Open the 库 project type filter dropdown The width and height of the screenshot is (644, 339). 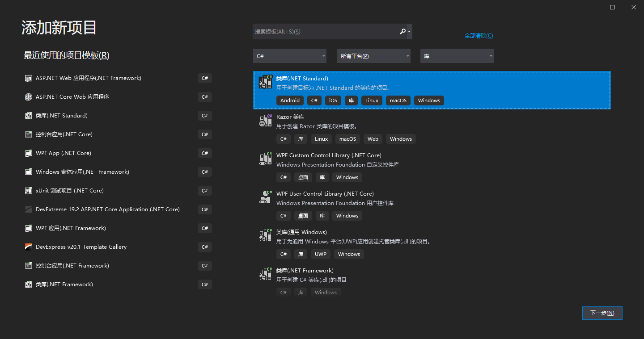pos(457,56)
